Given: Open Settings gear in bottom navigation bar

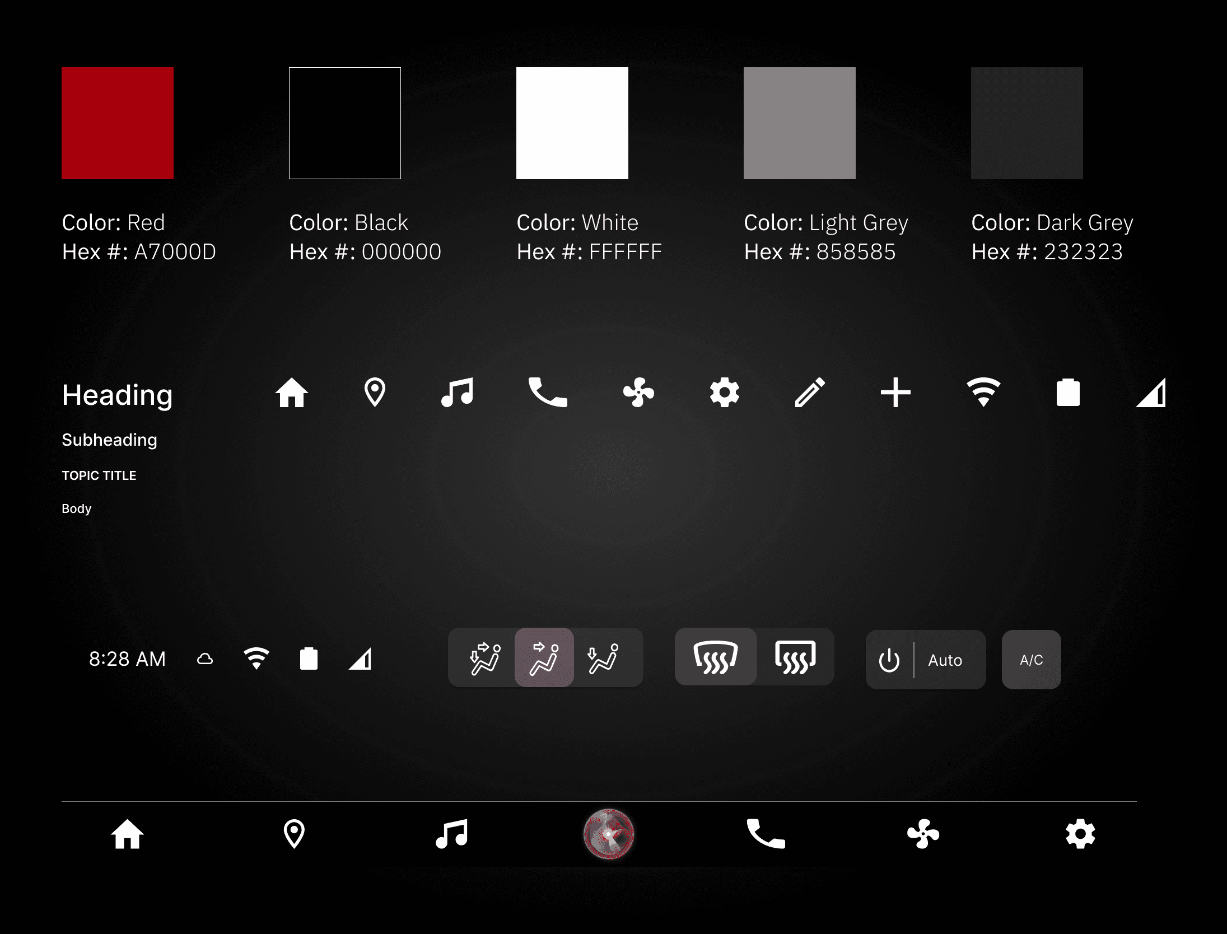Looking at the screenshot, I should (x=1080, y=834).
